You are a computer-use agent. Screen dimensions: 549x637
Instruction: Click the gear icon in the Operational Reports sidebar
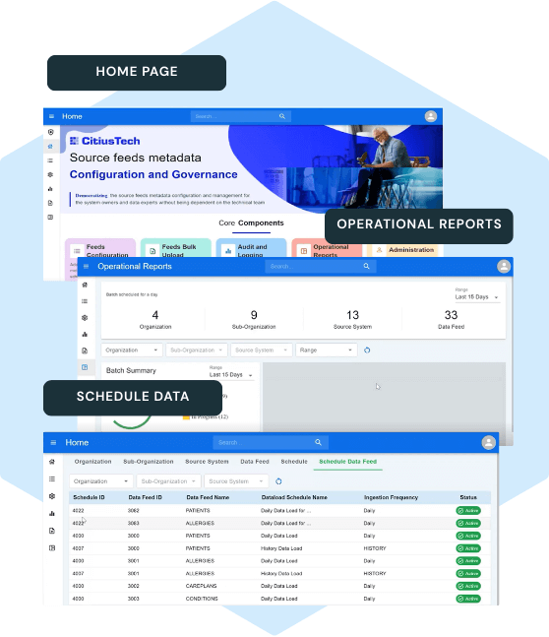point(85,318)
